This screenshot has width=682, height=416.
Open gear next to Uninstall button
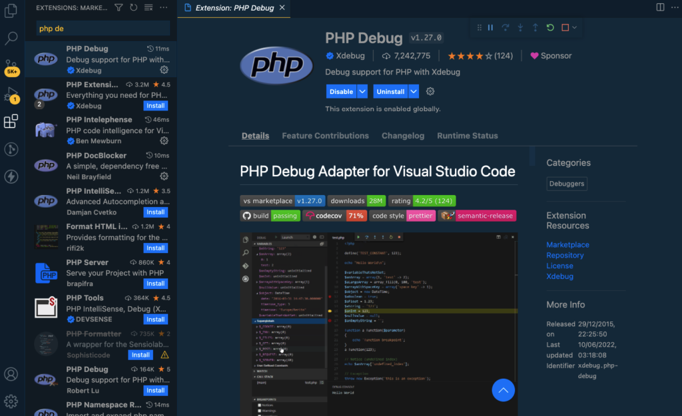pos(430,91)
